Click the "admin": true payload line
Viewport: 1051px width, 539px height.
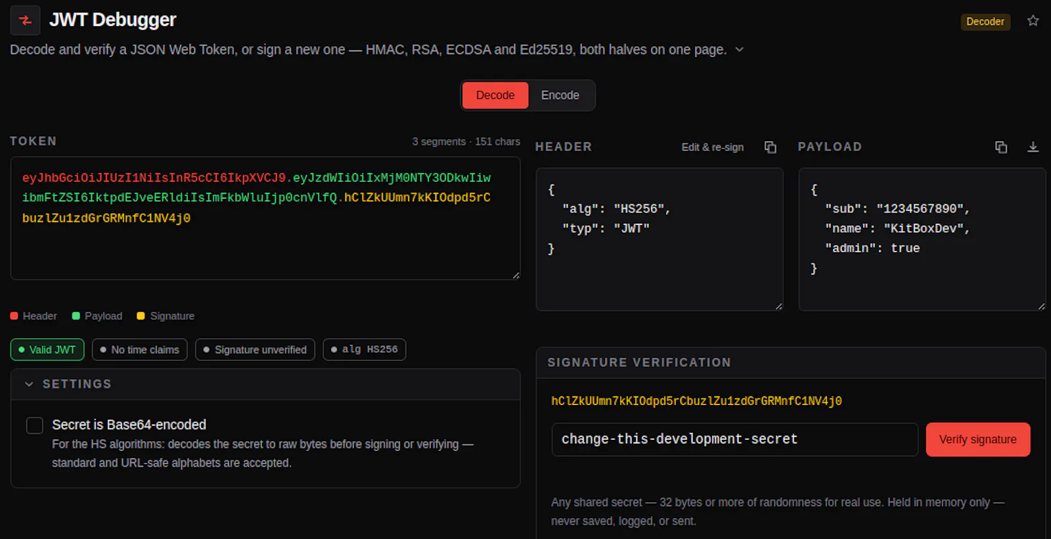[872, 248]
